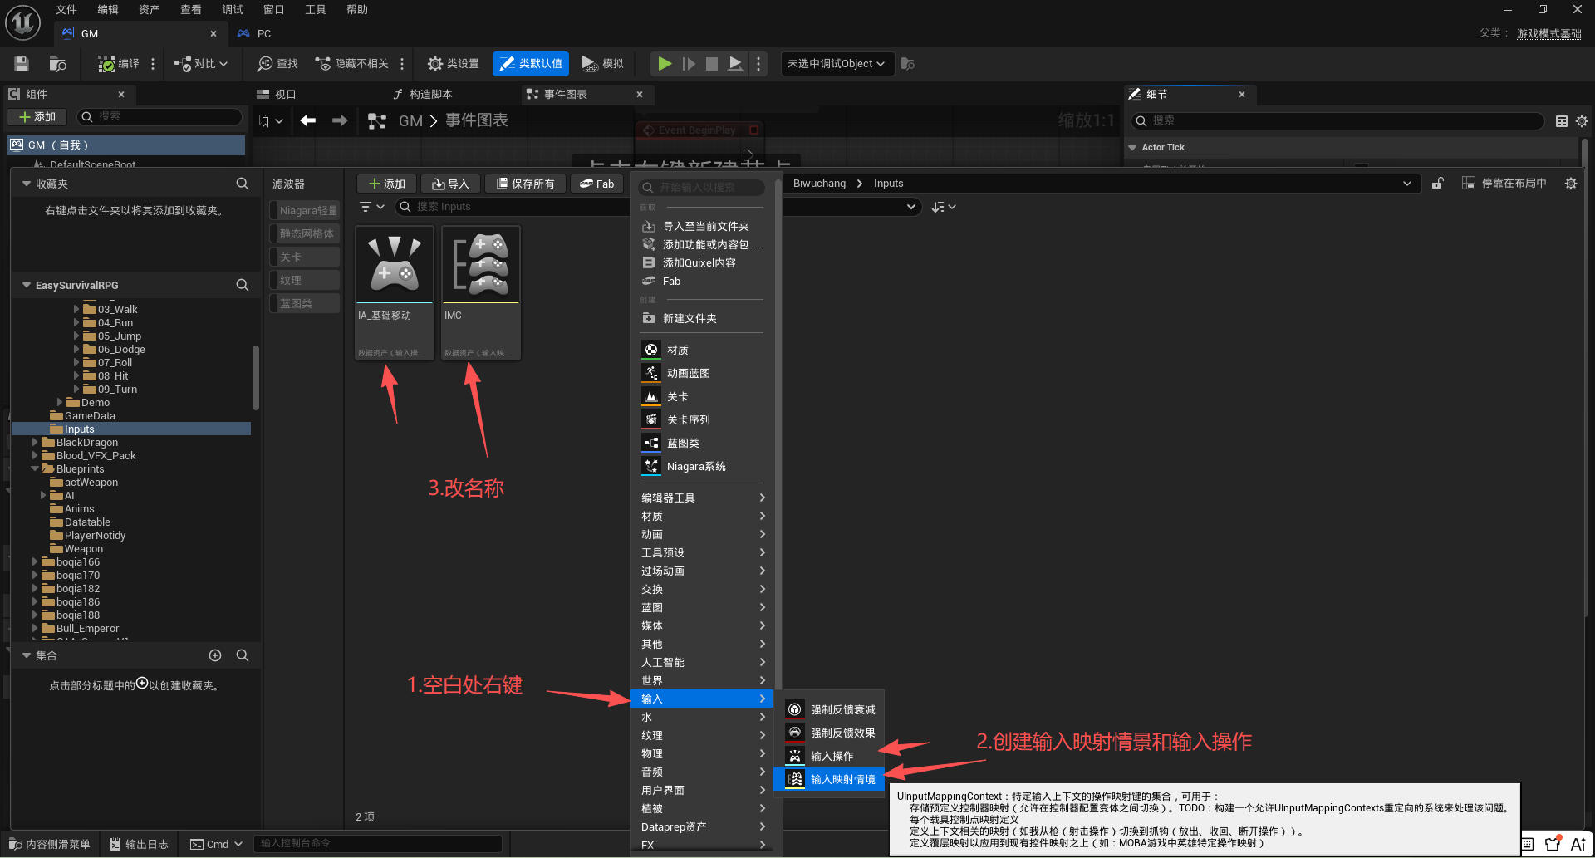The width and height of the screenshot is (1595, 858).
Task: Select 输入映射情境 in the submenu
Action: coord(829,780)
